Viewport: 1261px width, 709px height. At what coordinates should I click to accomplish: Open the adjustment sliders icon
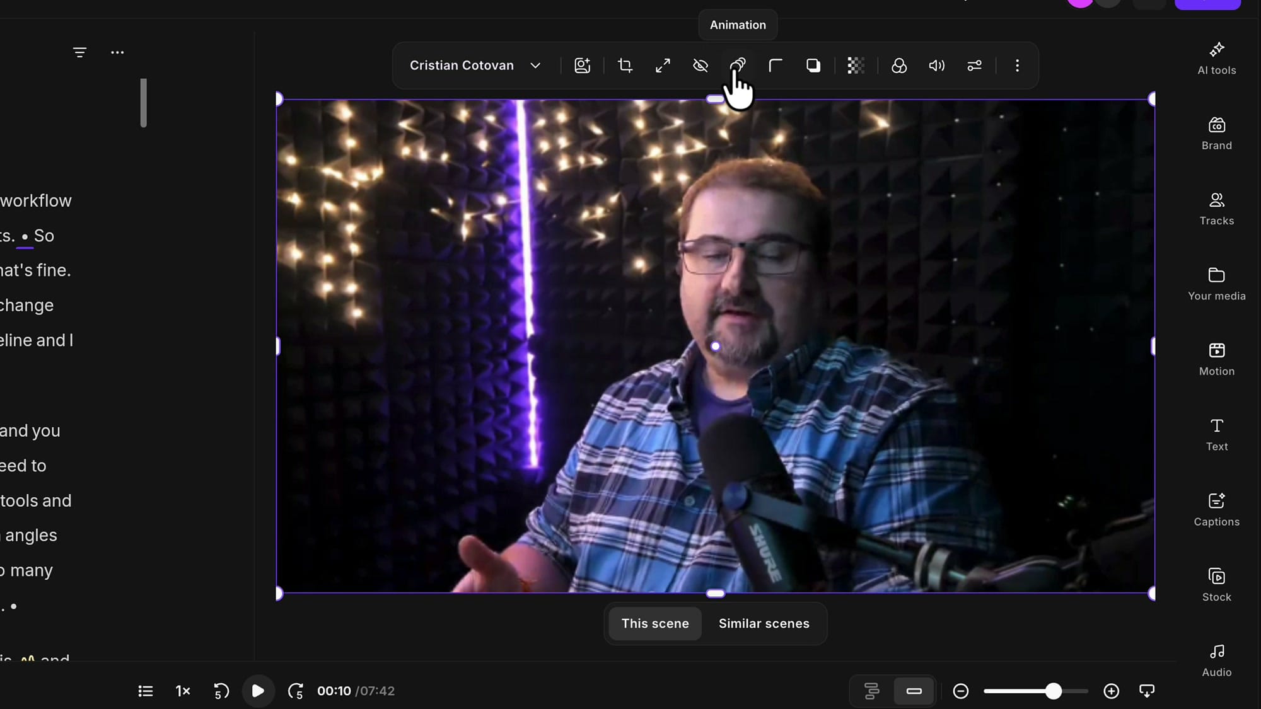(x=975, y=66)
